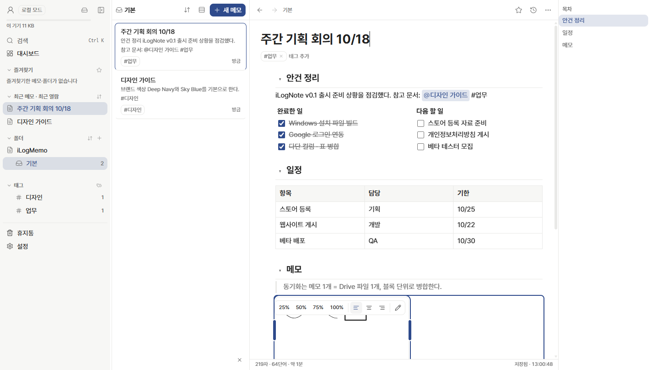
Task: Collapse the 메모 section heading triangle
Action: pyautogui.click(x=280, y=271)
